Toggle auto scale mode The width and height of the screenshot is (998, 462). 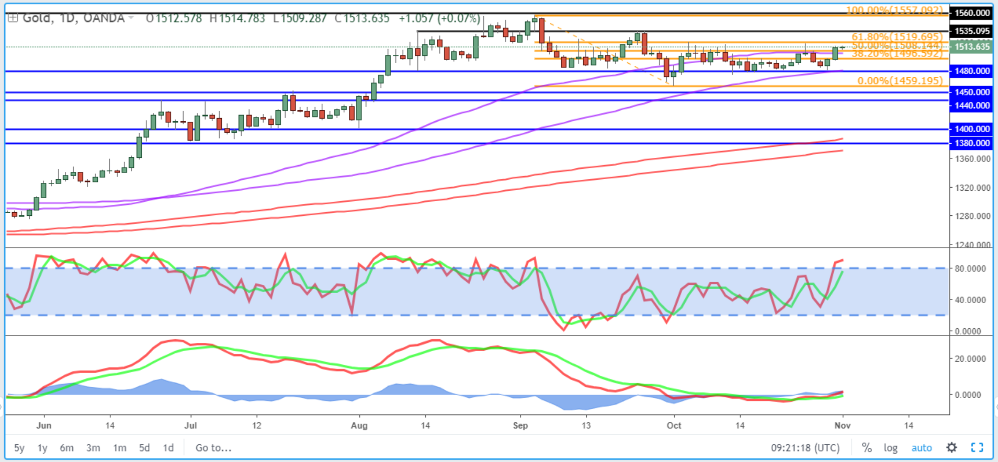tap(922, 447)
